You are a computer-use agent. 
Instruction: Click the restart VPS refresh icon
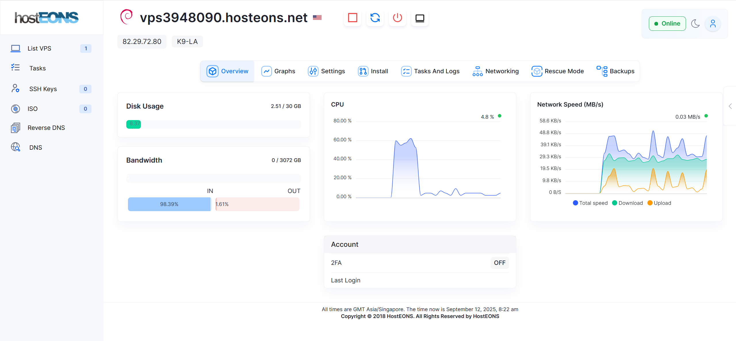point(375,18)
